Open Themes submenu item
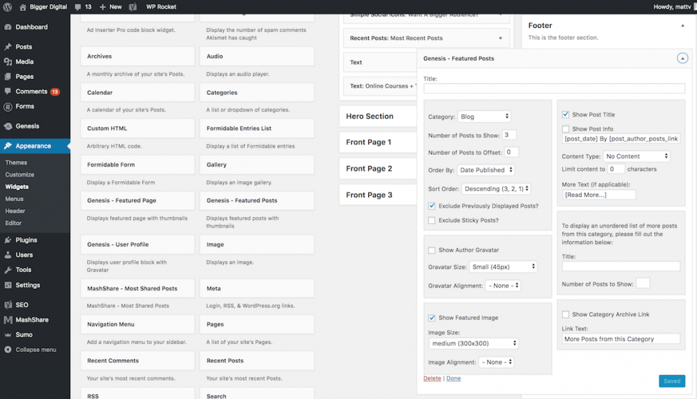 click(16, 162)
